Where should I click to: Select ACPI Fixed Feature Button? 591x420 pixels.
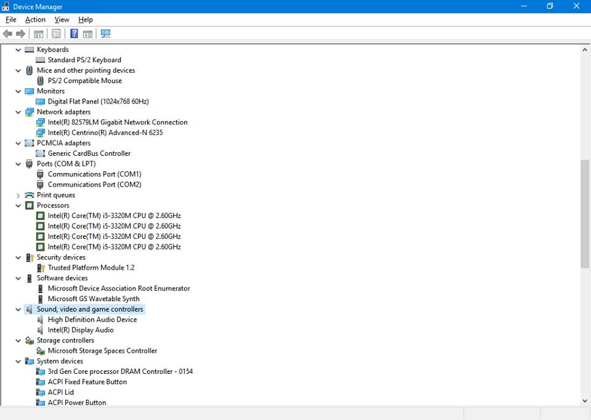87,382
